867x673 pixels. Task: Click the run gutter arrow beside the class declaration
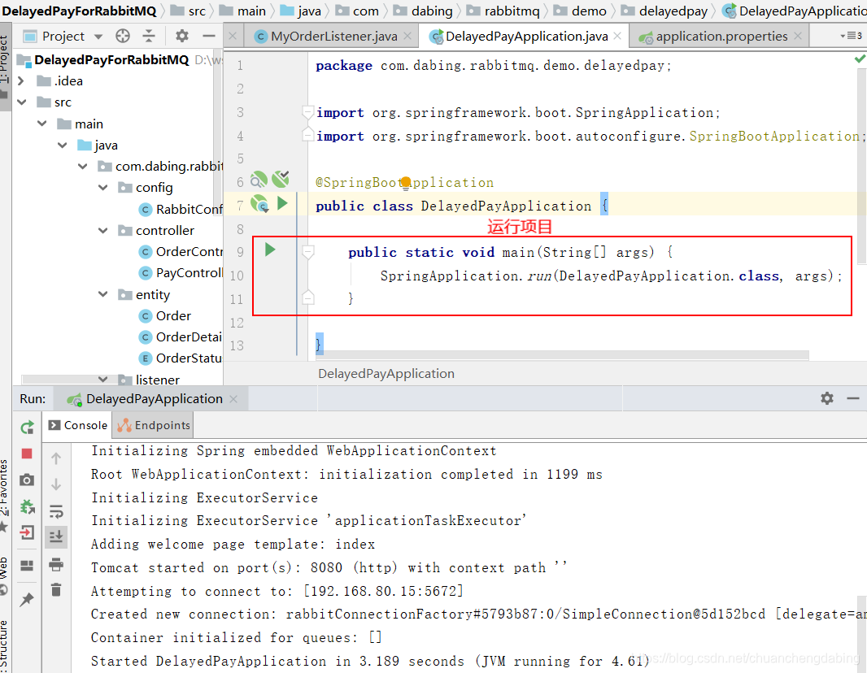[x=282, y=203]
